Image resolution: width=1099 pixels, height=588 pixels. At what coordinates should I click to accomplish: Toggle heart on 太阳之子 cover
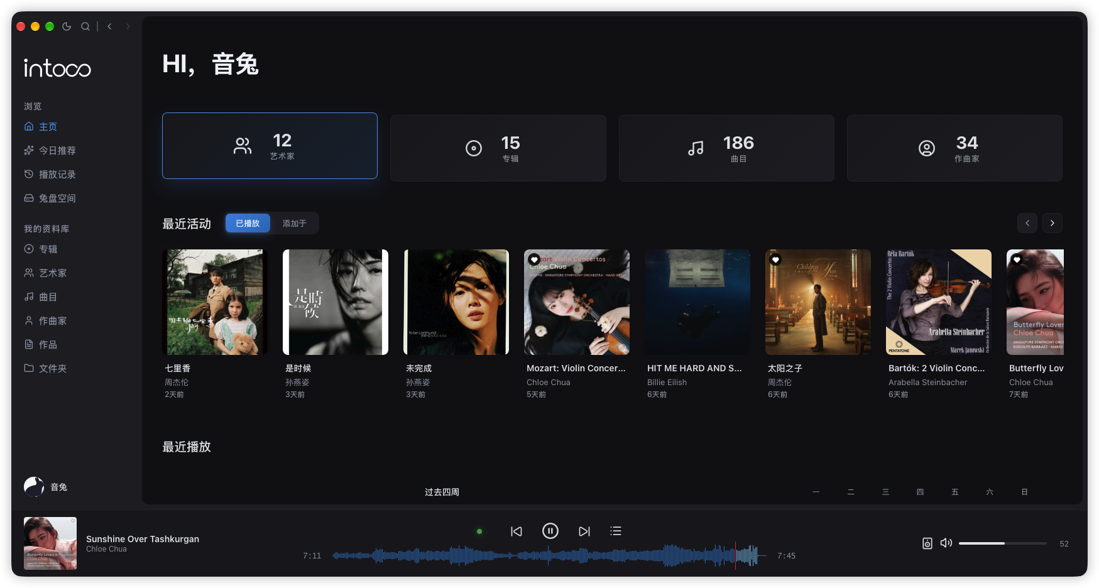pyautogui.click(x=775, y=259)
